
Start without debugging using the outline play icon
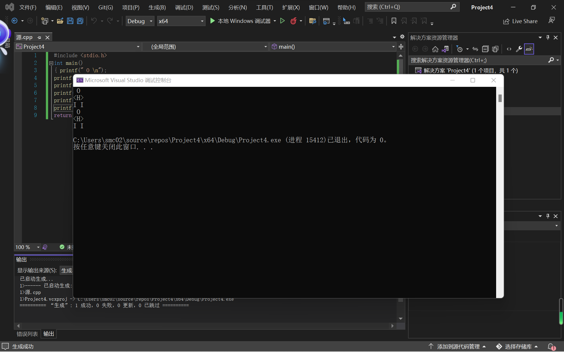(x=282, y=21)
